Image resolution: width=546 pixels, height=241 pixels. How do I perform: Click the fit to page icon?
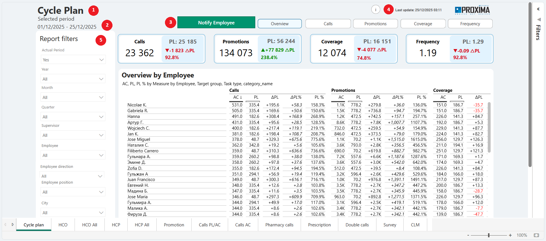[536, 235]
